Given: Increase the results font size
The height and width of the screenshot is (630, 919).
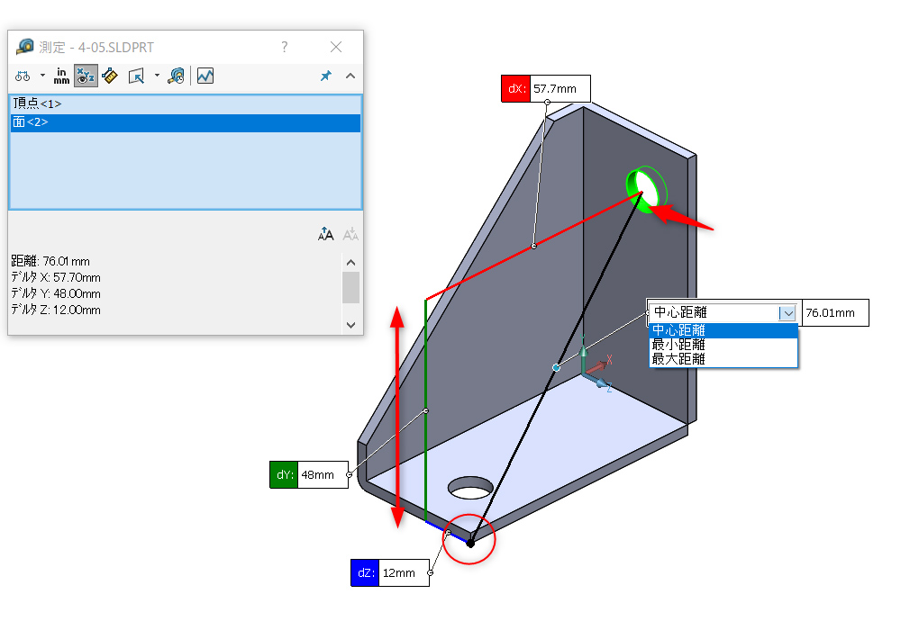Looking at the screenshot, I should [x=326, y=234].
